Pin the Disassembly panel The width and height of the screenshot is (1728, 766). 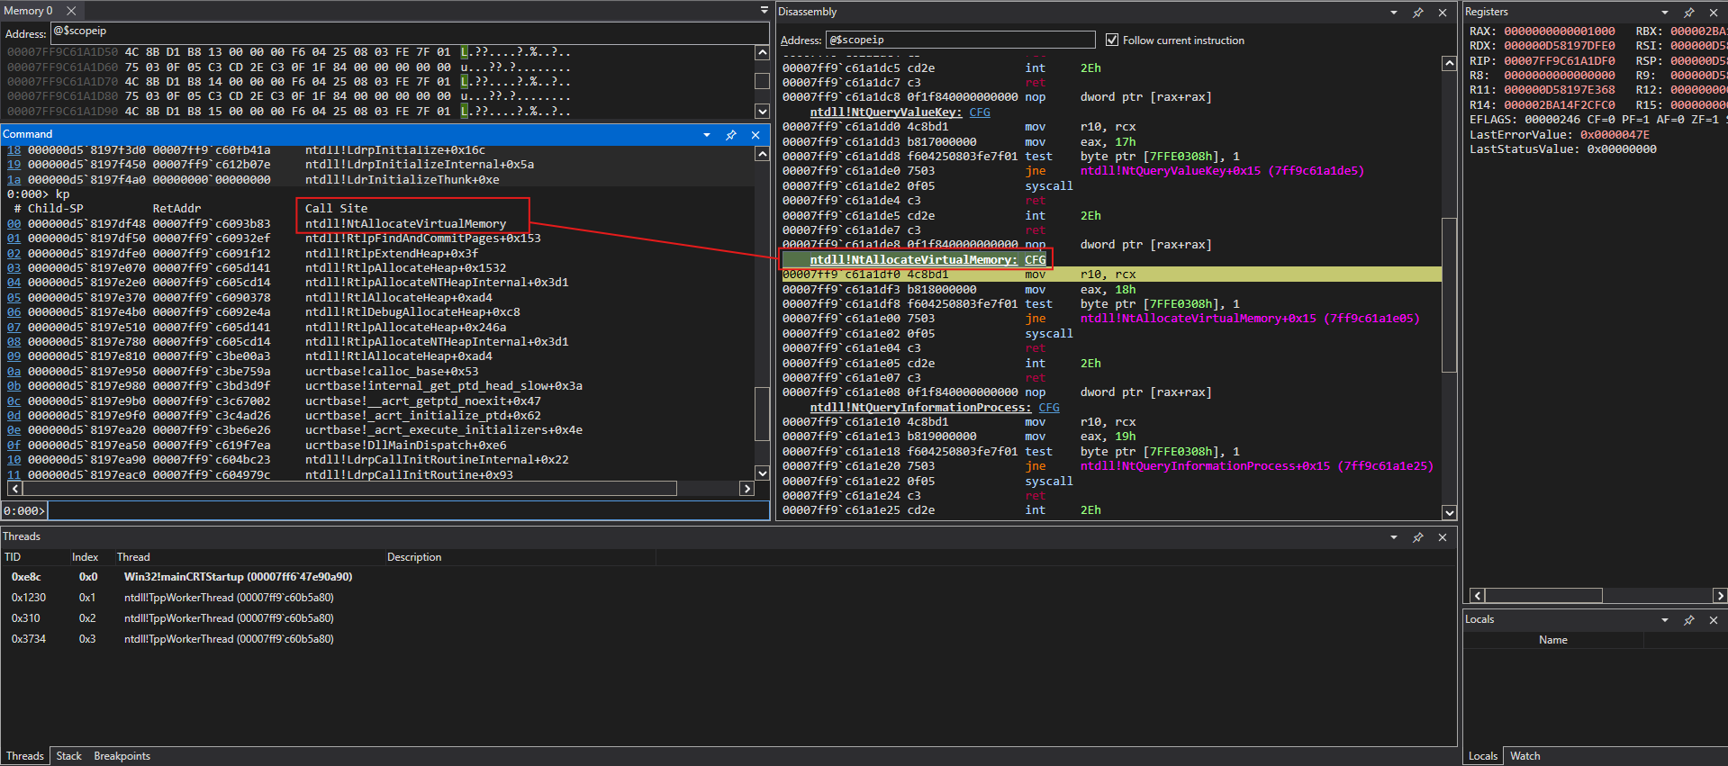pos(1418,13)
